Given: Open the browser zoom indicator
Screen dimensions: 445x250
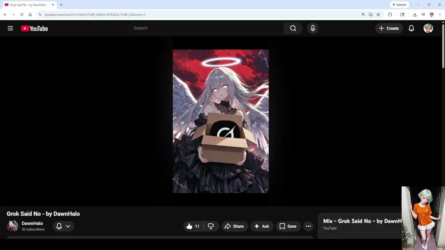Looking at the screenshot, I should [363, 15].
